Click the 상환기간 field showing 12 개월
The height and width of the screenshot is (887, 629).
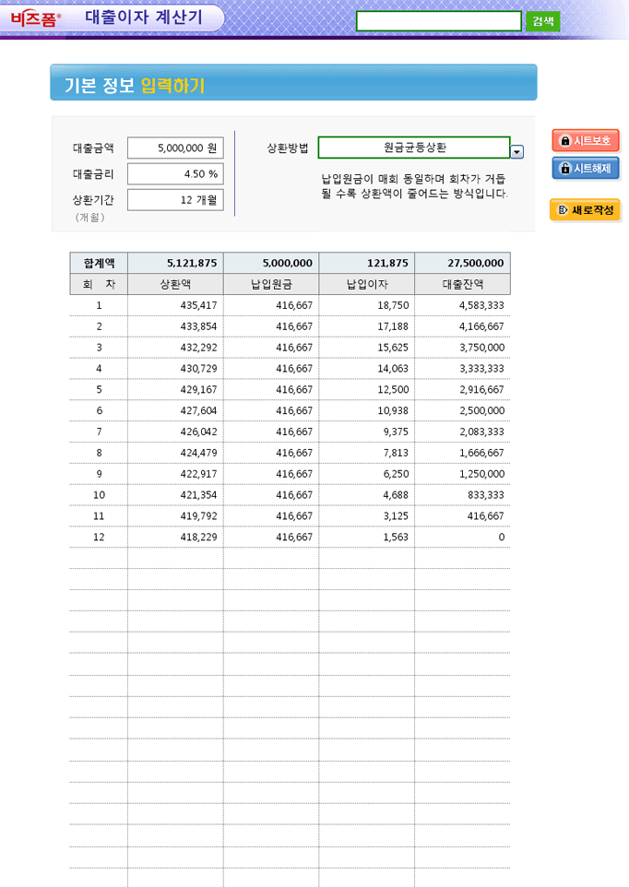click(x=175, y=200)
